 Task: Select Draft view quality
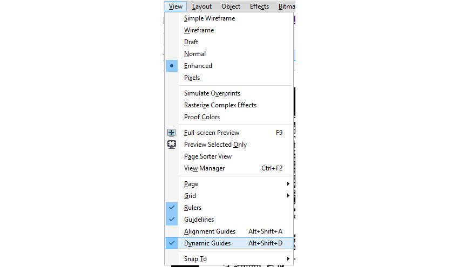[x=191, y=42]
